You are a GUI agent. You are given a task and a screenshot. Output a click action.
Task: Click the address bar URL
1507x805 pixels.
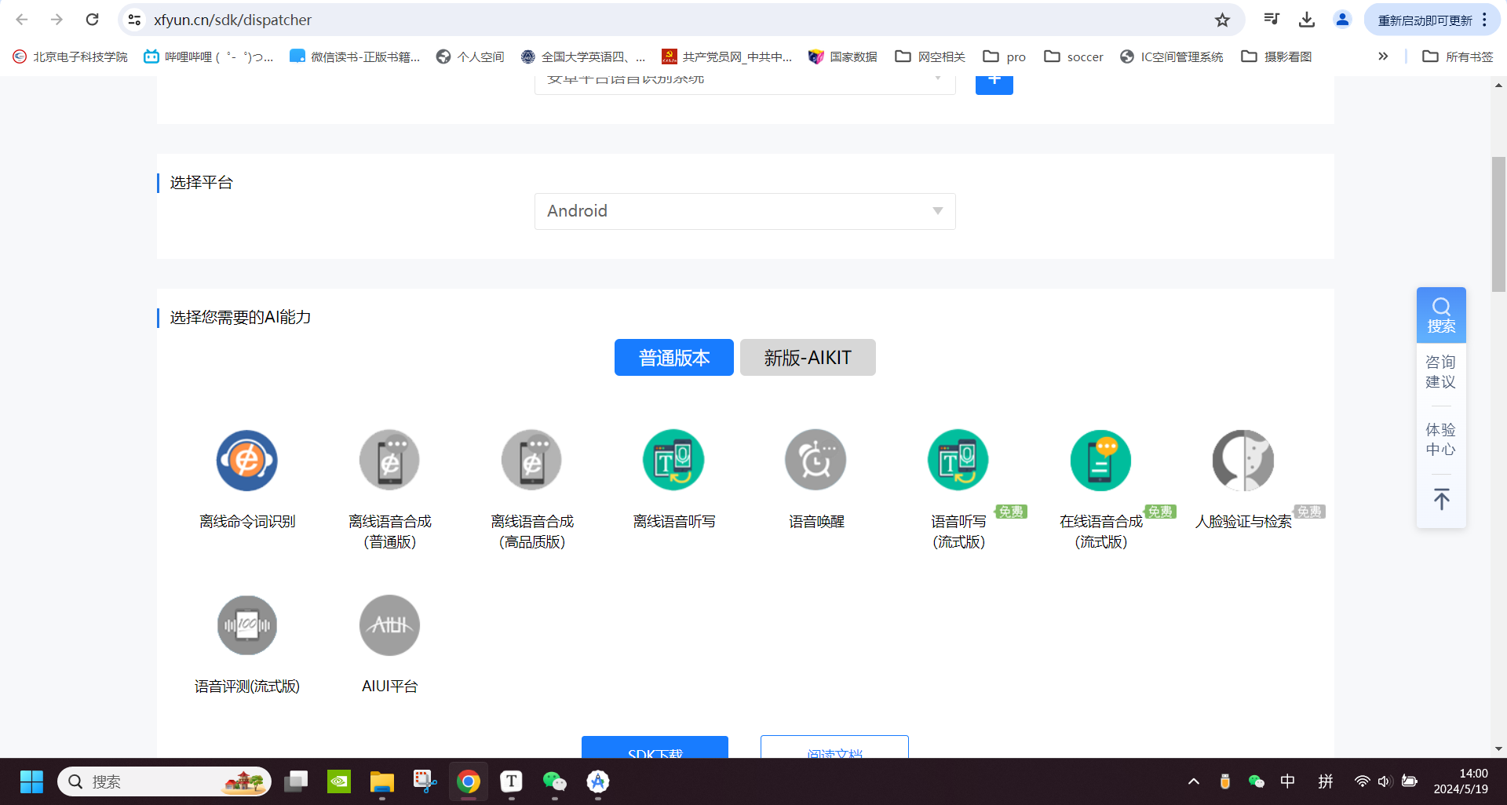click(x=233, y=20)
